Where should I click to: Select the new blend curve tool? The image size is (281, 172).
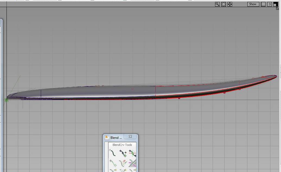113,154
